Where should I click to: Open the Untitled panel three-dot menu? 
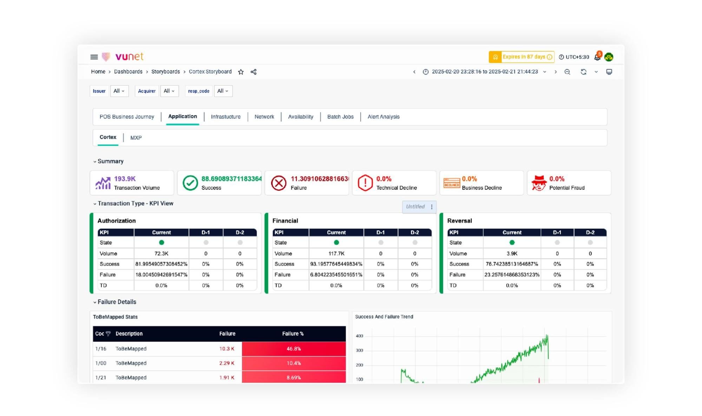click(432, 207)
